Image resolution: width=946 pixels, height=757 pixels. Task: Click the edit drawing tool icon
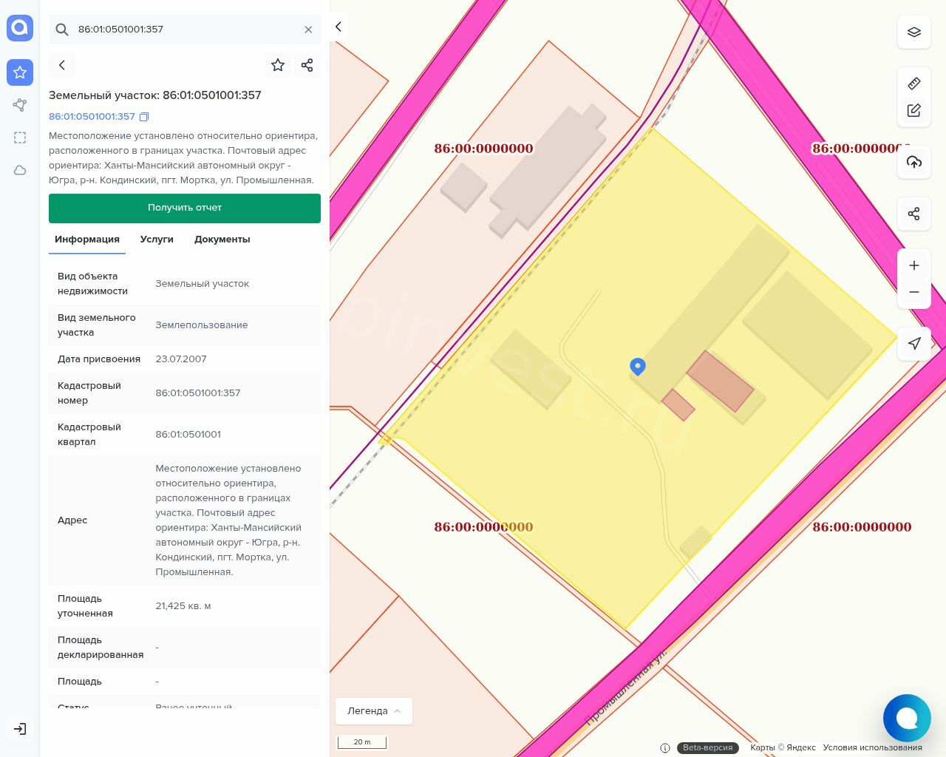point(913,111)
